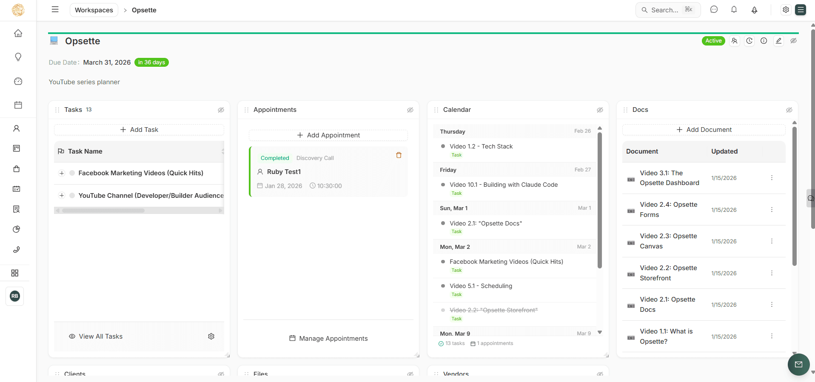Screen dimensions: 815x382
Task: Open Manage Appointments link
Action: coord(328,339)
